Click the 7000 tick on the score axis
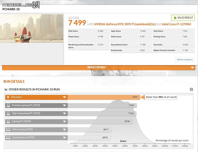This screenshot has width=198, height=152. [x=135, y=146]
